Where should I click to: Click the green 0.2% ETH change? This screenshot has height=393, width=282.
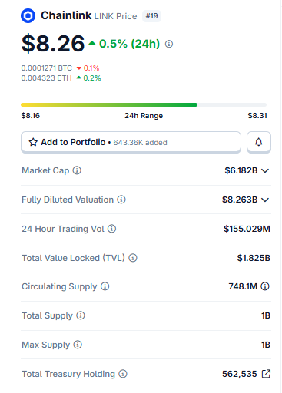click(x=92, y=78)
